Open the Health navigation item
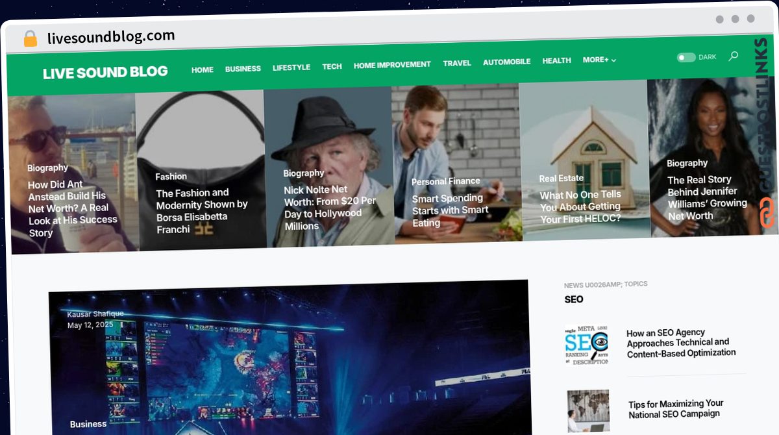This screenshot has height=435, width=779. (x=556, y=60)
